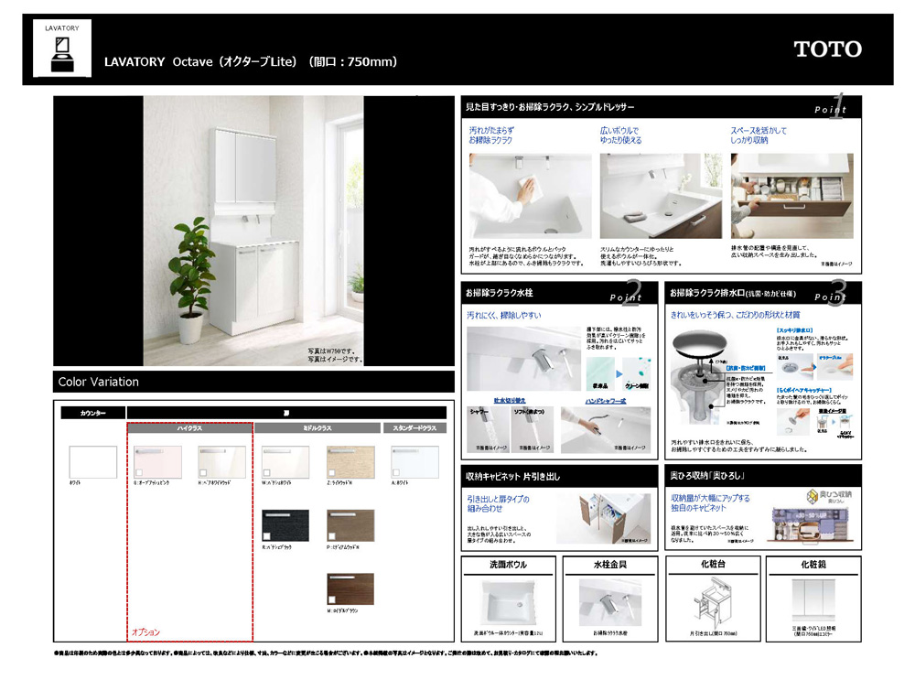The height and width of the screenshot is (680, 915).
Task: Click the 洗面ボウル product image
Action: click(508, 603)
